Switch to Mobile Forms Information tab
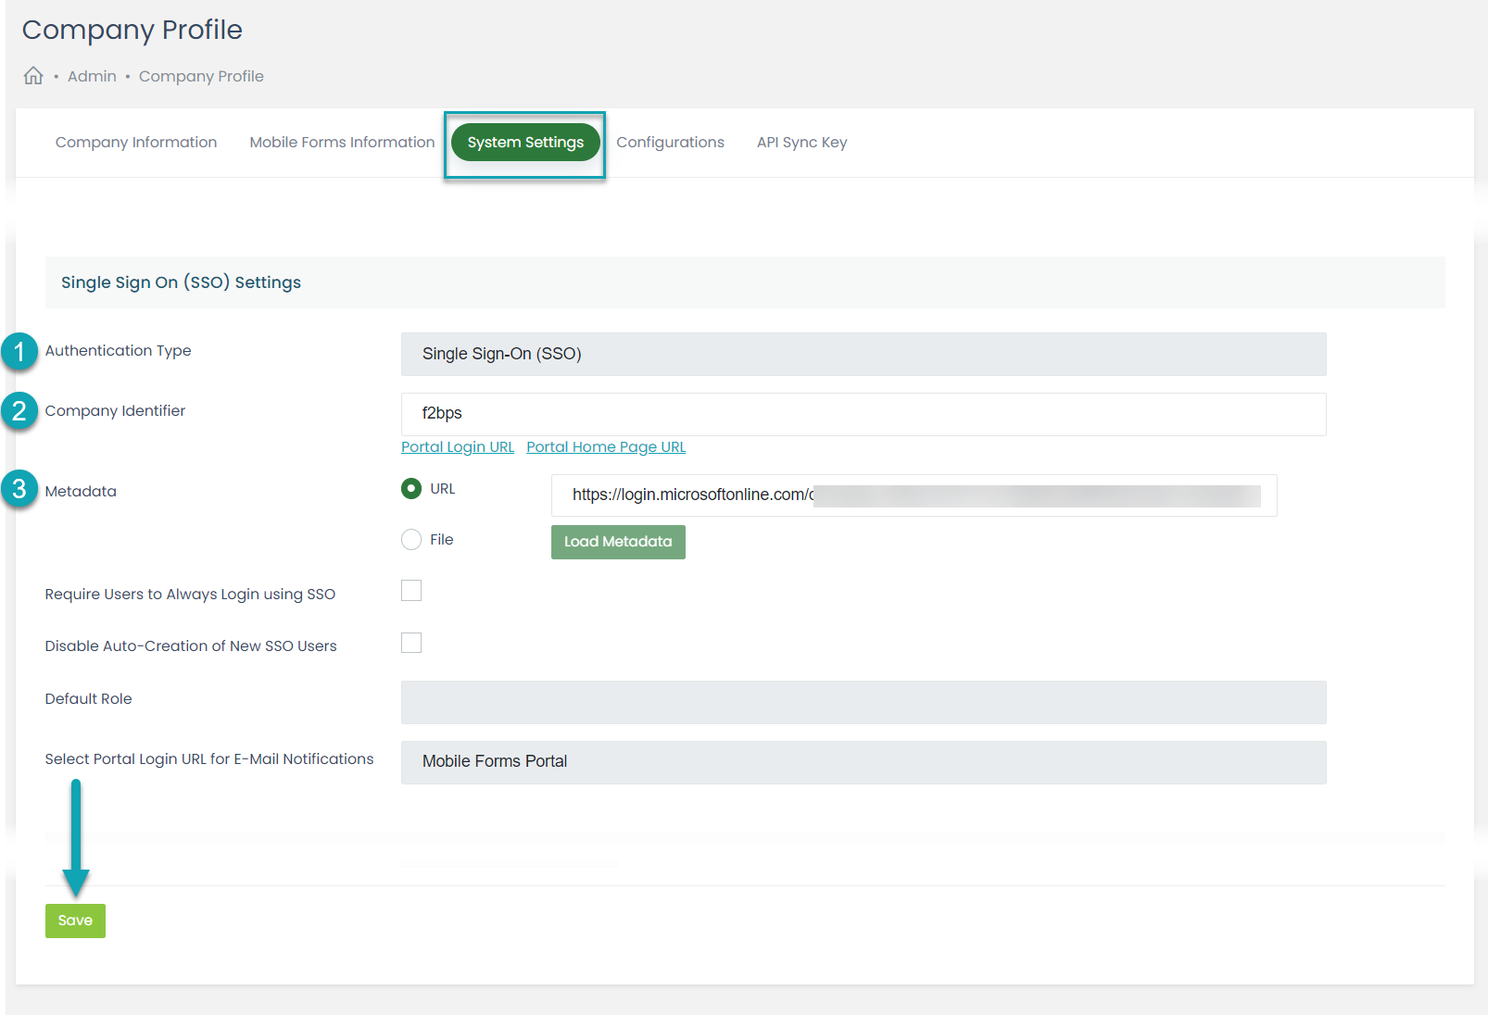The image size is (1488, 1015). [342, 142]
